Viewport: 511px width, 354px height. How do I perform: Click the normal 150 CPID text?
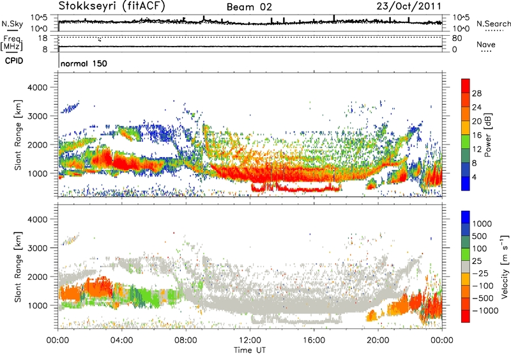[x=84, y=63]
